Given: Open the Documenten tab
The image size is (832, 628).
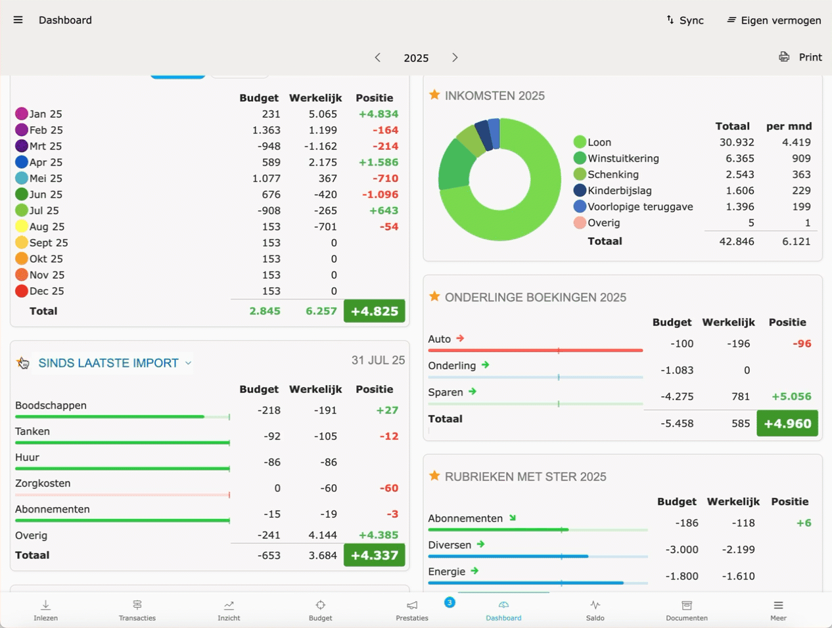Looking at the screenshot, I should 686,609.
